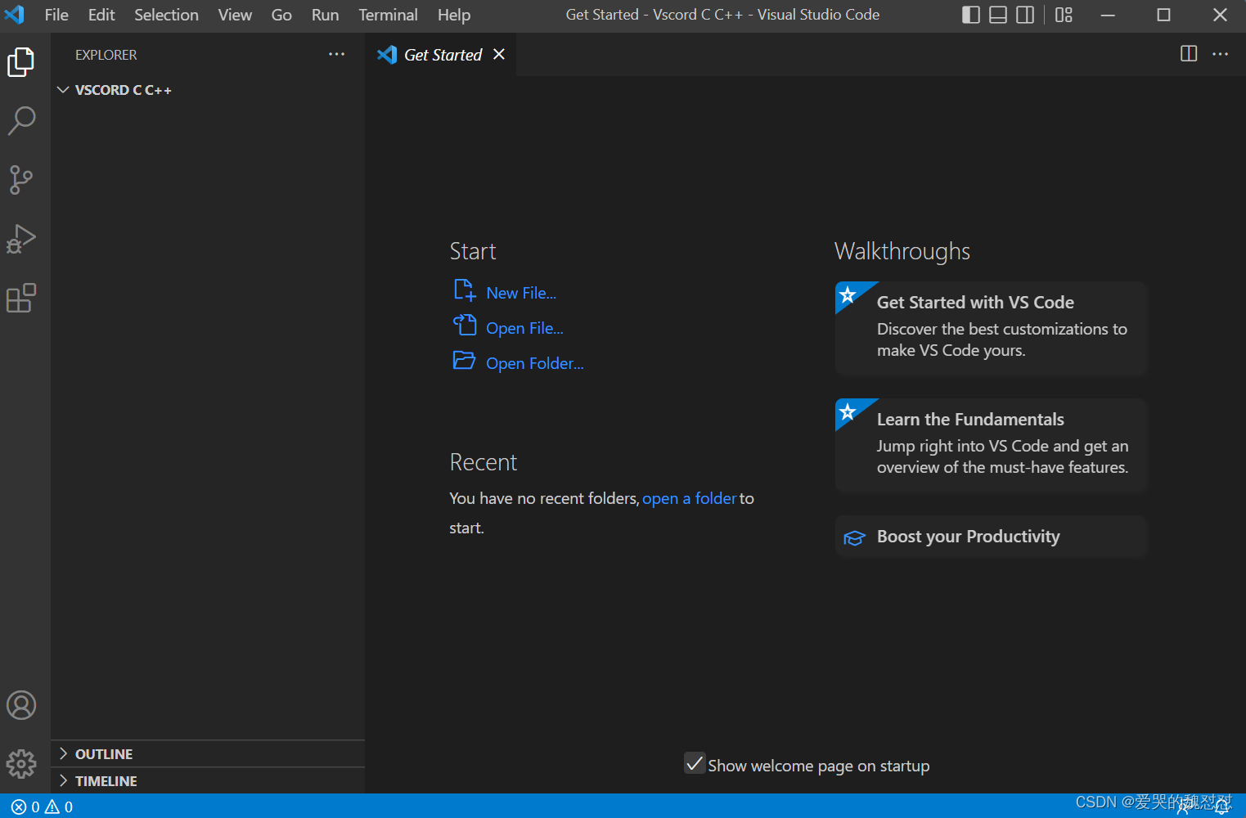This screenshot has height=818, width=1246.
Task: Open the Terminal menu
Action: [388, 15]
